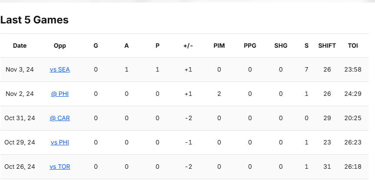This screenshot has width=375, height=180.
Task: Select the SHIFT column header
Action: [327, 46]
